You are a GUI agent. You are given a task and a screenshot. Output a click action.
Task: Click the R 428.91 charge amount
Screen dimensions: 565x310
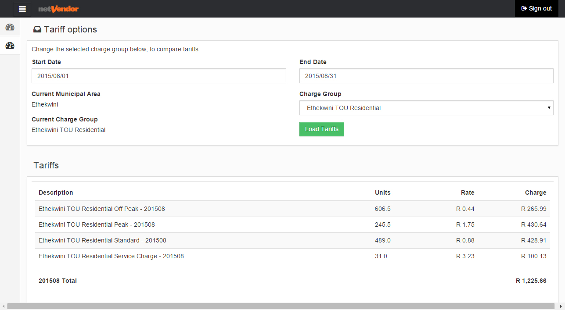point(534,240)
